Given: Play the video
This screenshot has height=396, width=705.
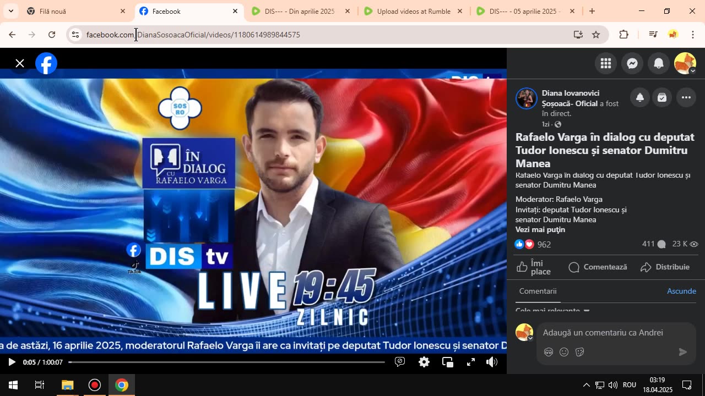Looking at the screenshot, I should 12,362.
